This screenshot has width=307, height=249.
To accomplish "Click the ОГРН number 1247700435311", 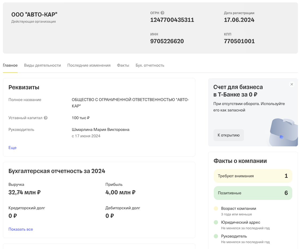I will pos(172,20).
